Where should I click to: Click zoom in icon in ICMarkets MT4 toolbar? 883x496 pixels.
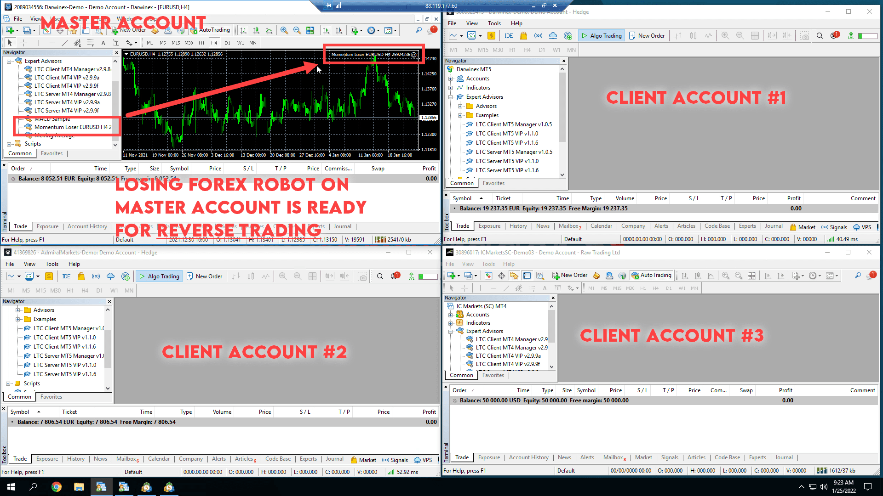[x=725, y=276]
